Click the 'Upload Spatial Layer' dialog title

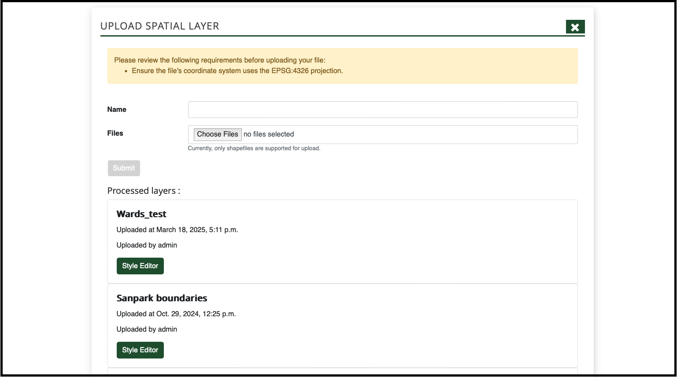(x=160, y=26)
